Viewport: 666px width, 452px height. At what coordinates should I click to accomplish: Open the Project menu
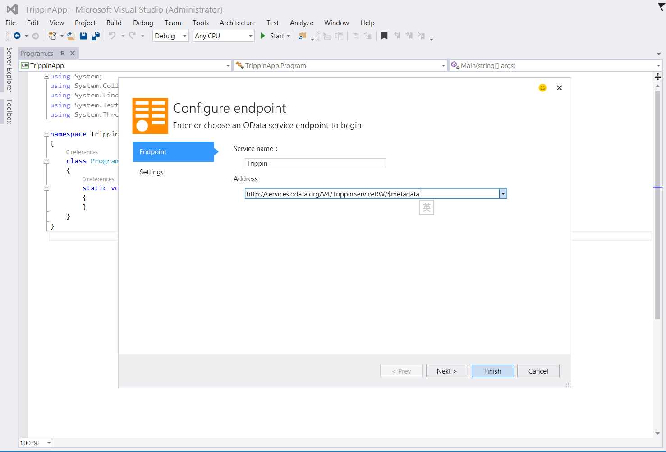point(85,23)
